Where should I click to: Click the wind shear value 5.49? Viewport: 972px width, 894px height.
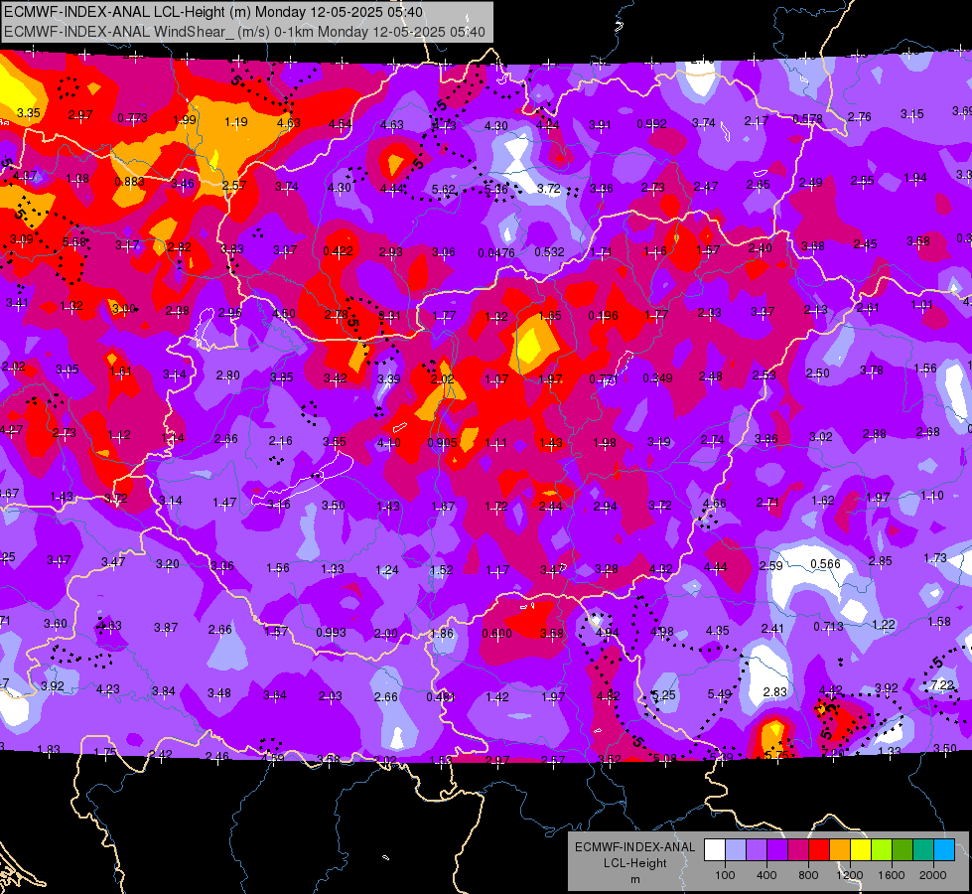[720, 694]
